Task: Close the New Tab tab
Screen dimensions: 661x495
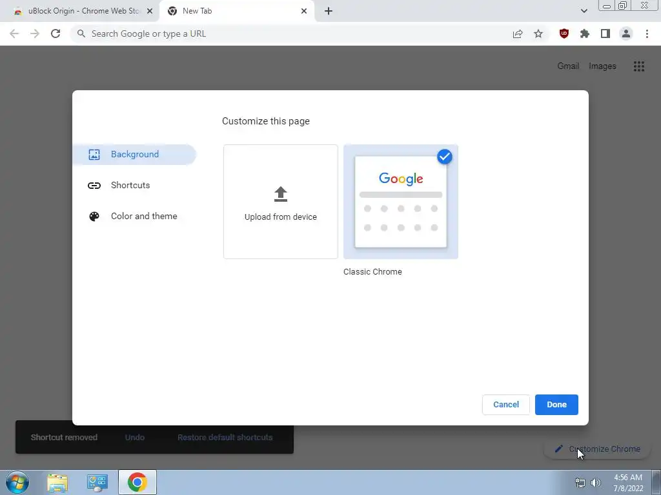Action: (x=304, y=11)
